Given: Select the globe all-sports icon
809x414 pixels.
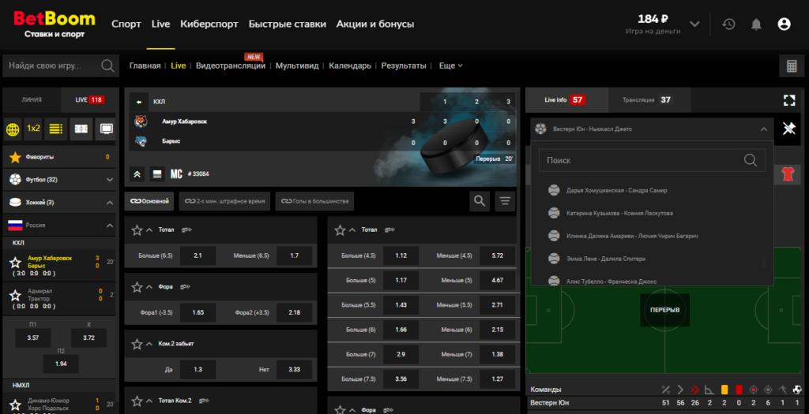Looking at the screenshot, I should 13,129.
